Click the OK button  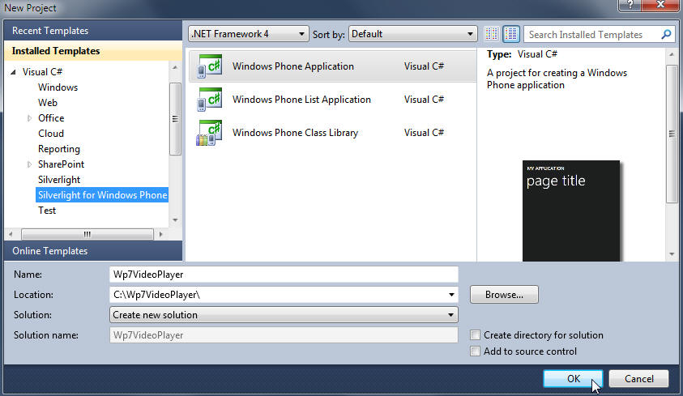click(x=574, y=379)
